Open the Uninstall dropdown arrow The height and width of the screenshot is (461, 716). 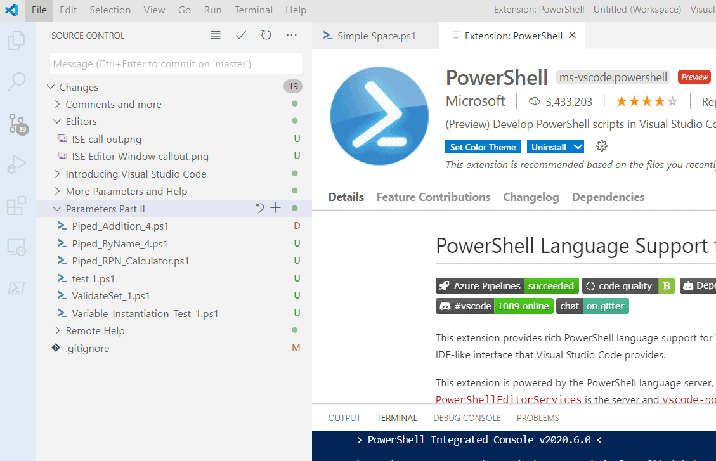[x=578, y=146]
